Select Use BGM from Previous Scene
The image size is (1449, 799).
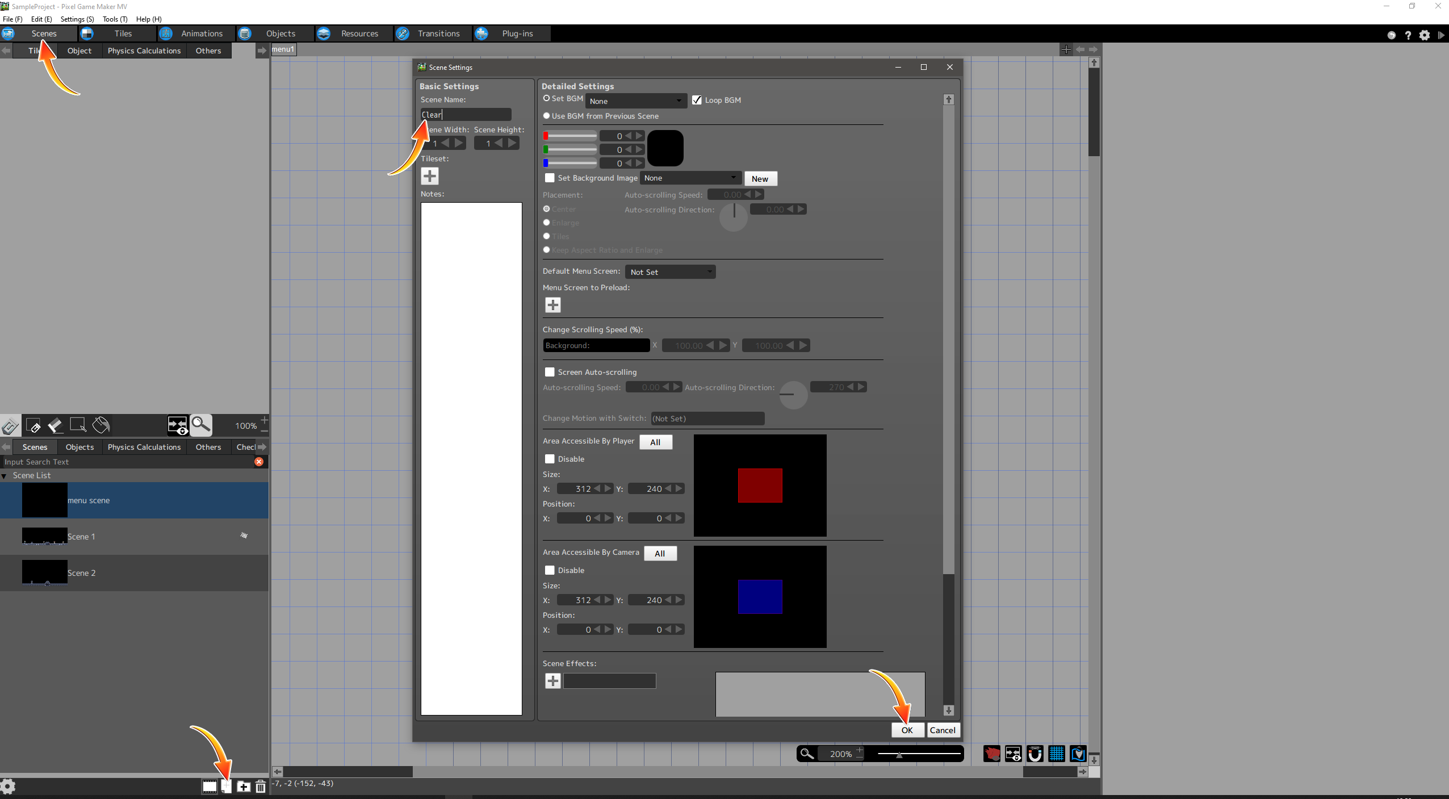547,116
